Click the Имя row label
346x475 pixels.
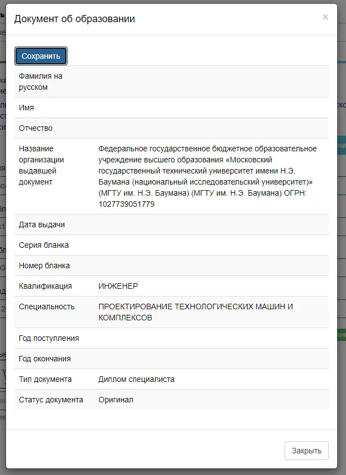click(27, 108)
